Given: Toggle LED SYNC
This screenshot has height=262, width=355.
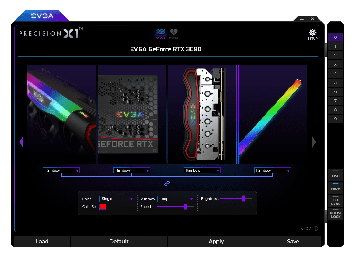Looking at the screenshot, I should pos(336,201).
